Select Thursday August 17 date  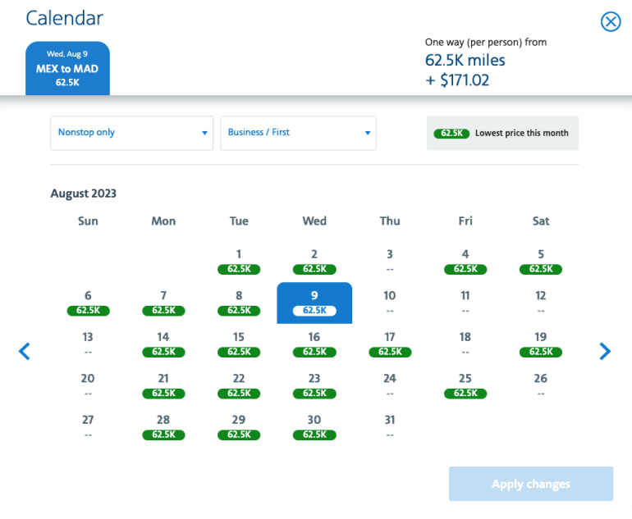coord(390,344)
